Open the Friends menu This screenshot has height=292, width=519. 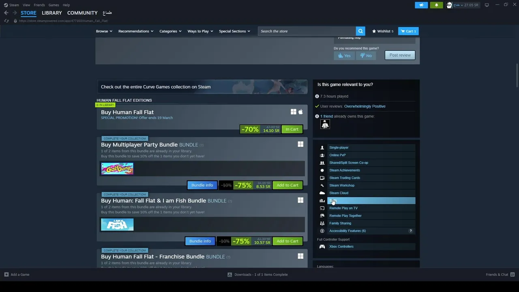(x=39, y=5)
